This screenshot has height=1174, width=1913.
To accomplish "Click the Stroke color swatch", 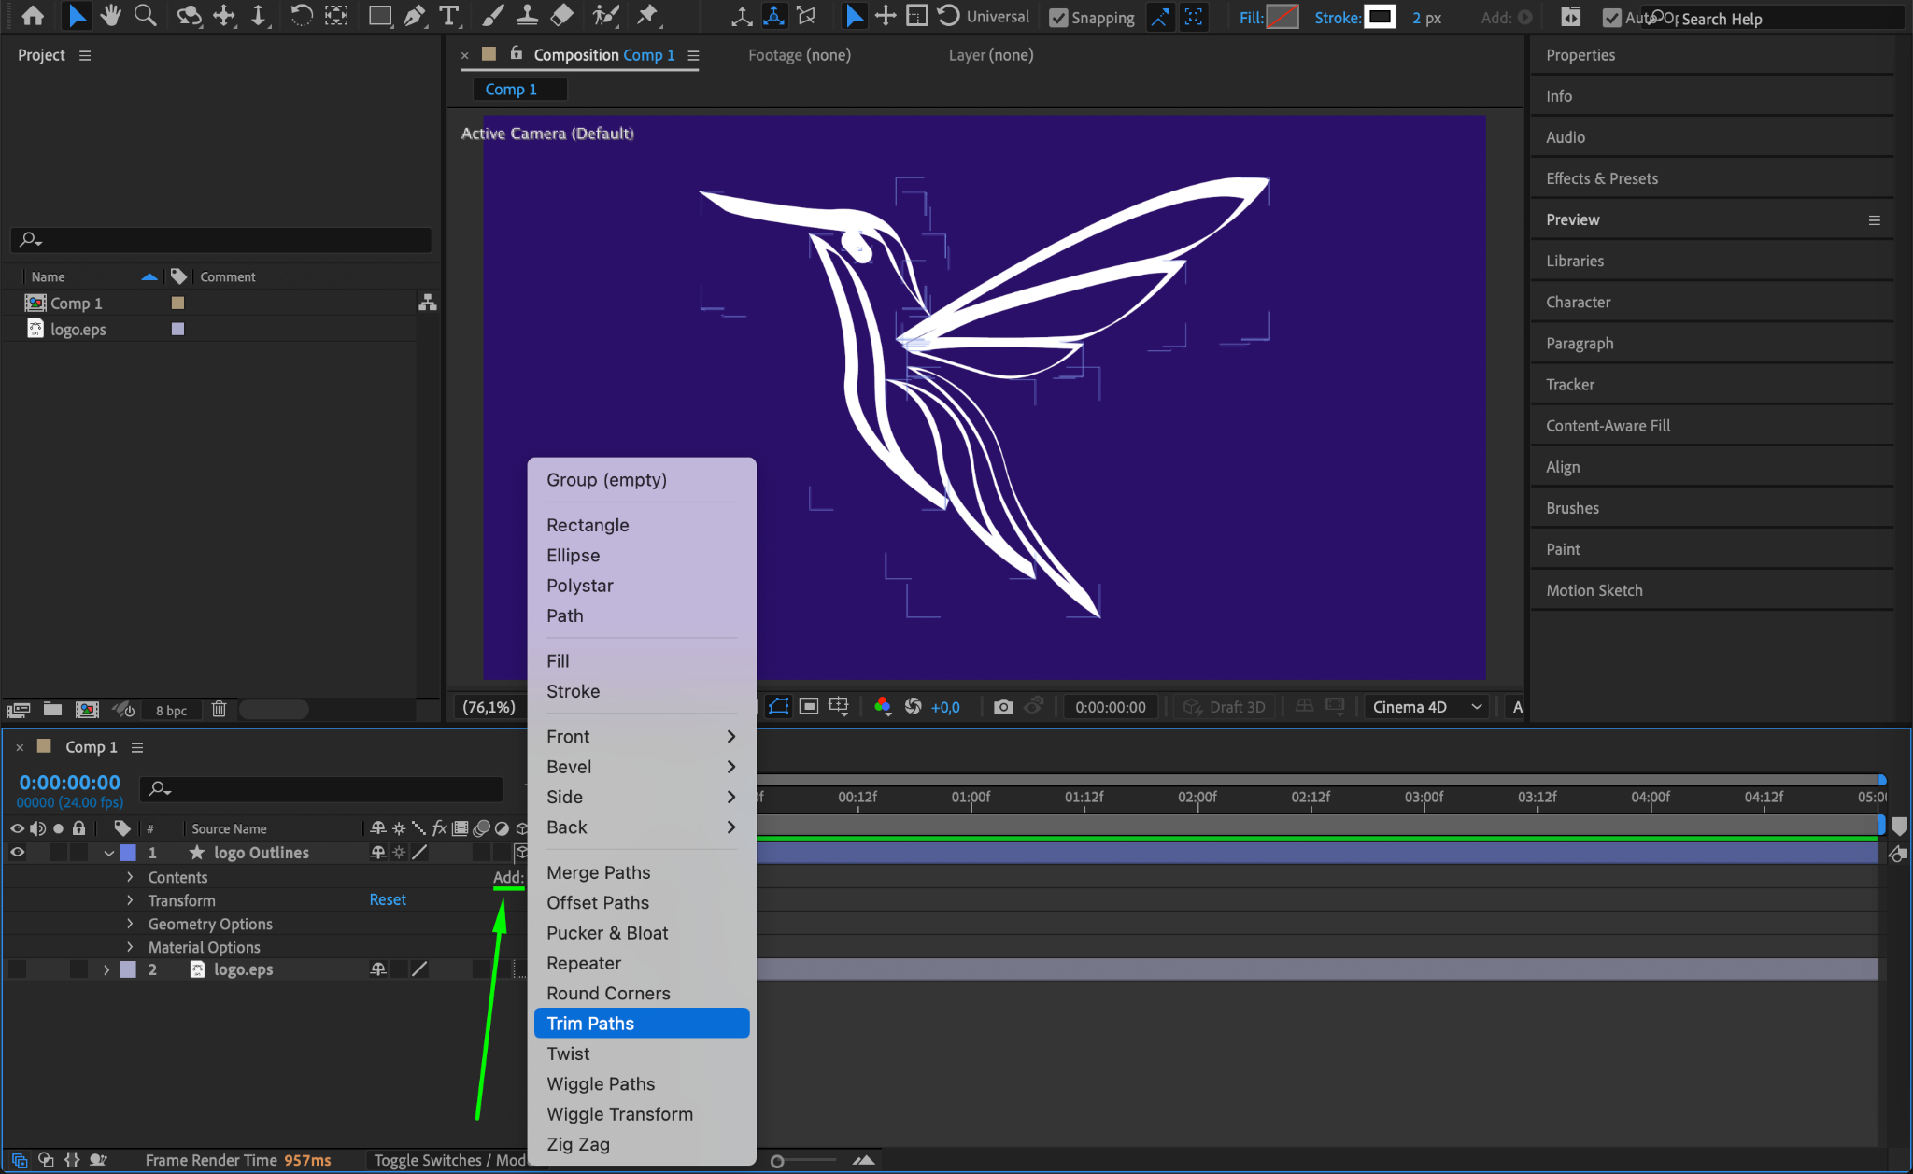I will coord(1380,17).
